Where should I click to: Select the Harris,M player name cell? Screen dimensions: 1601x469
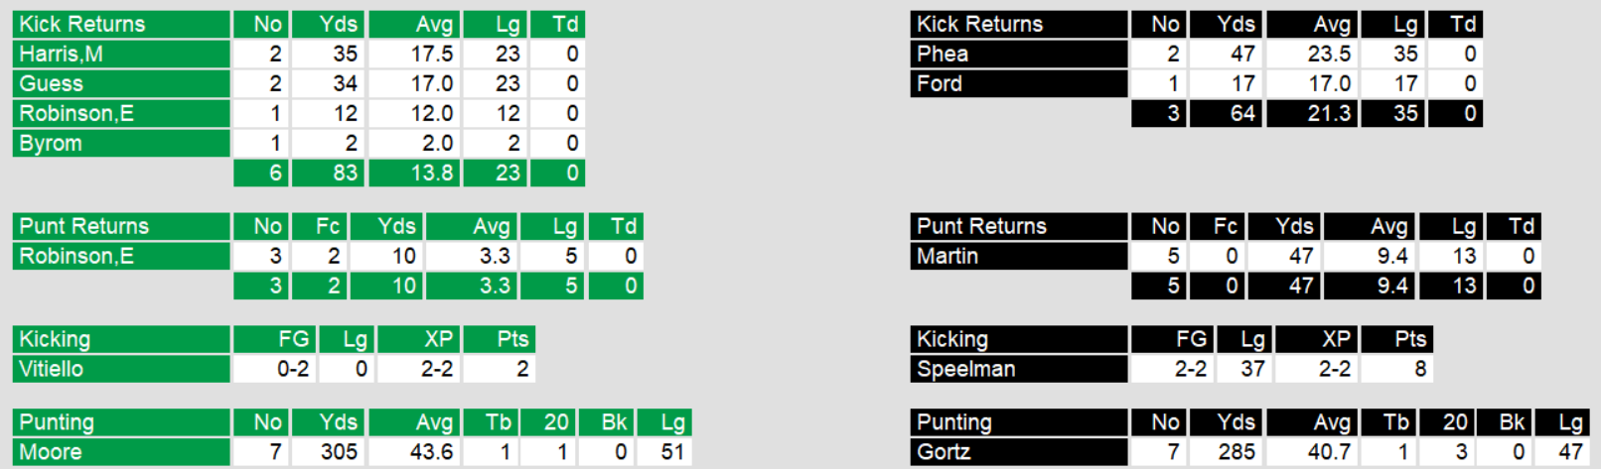(x=121, y=54)
